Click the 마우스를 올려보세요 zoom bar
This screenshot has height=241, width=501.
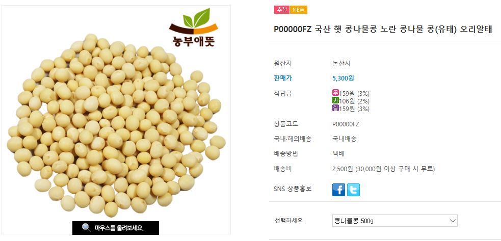coord(115,228)
